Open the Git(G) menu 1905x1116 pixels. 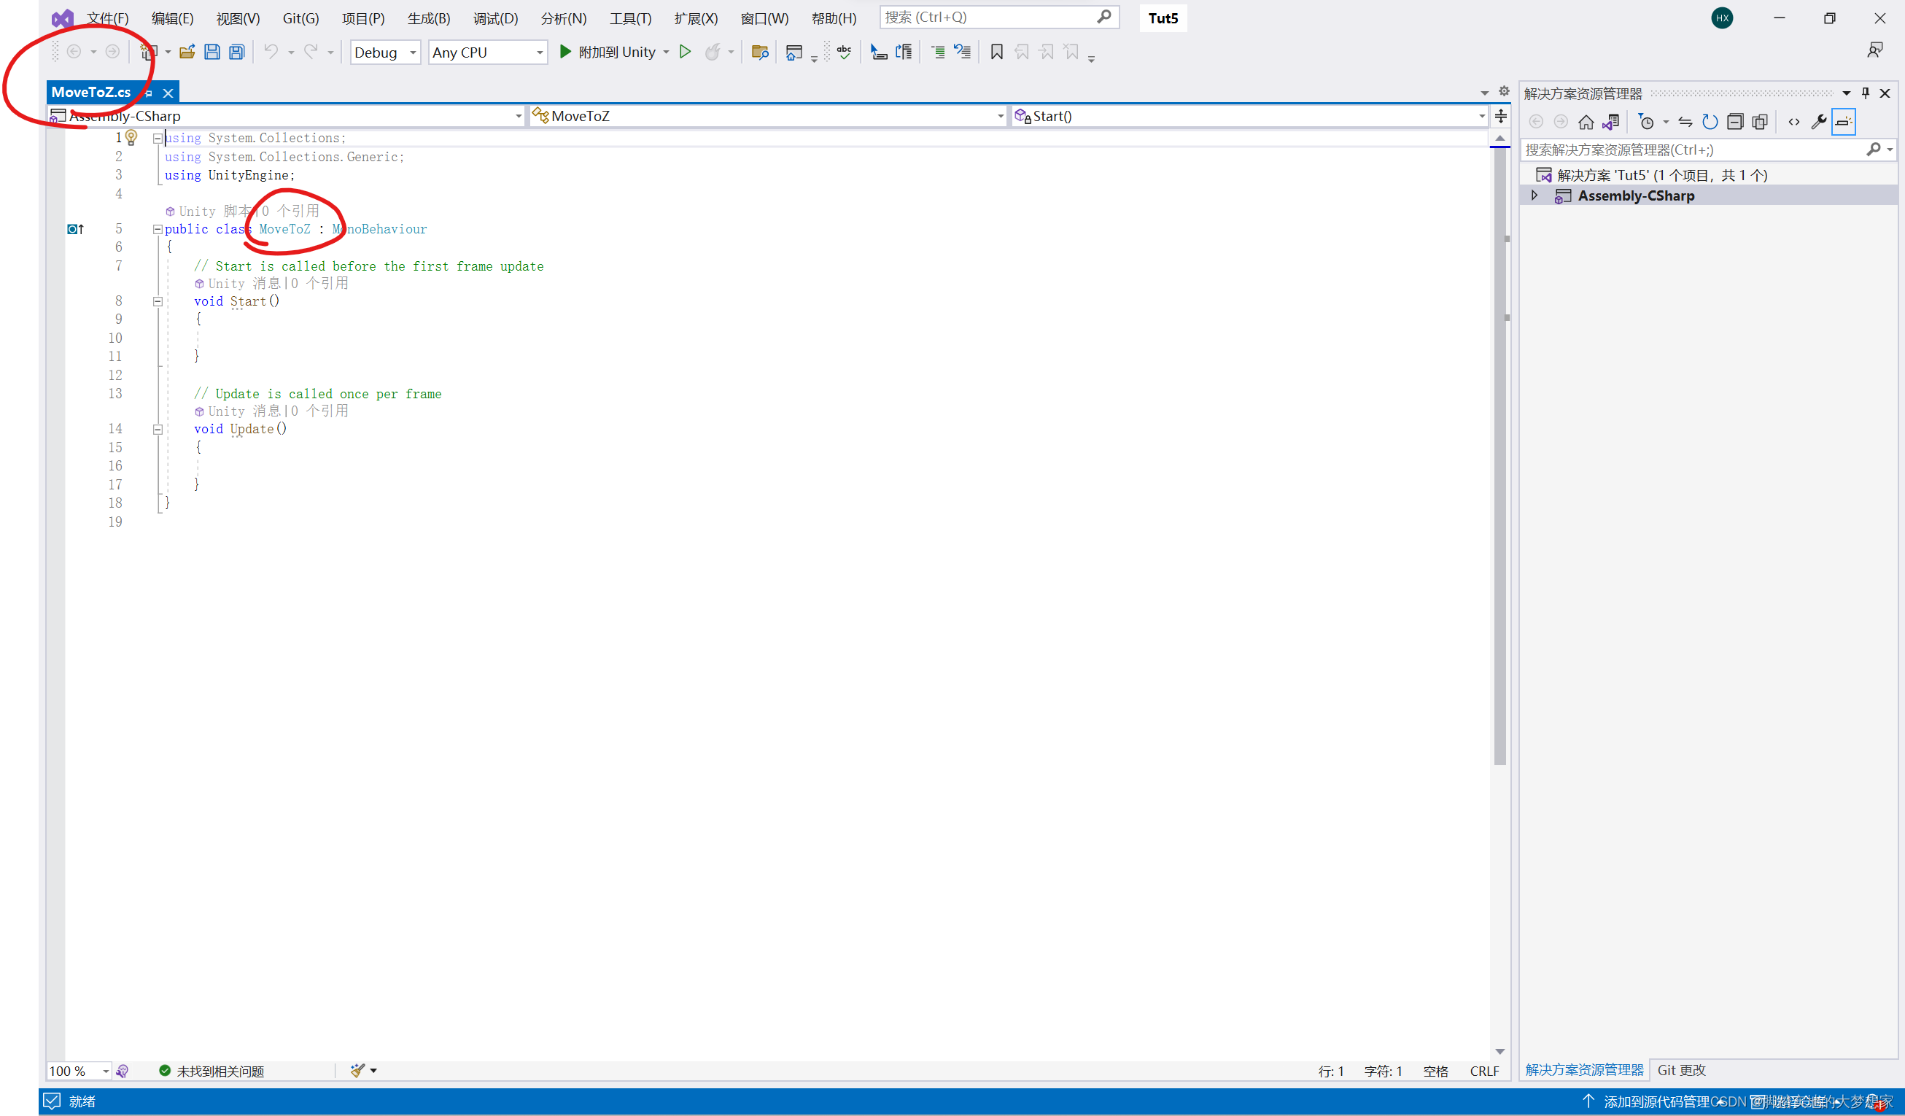coord(301,18)
